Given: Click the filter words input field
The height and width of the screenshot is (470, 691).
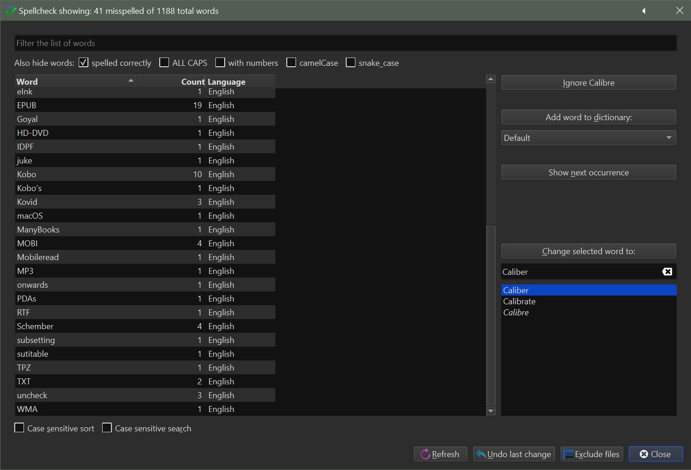Looking at the screenshot, I should coord(345,43).
